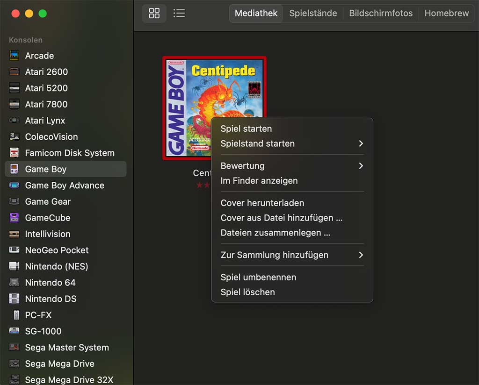Screen dimensions: 479x385
Task: Select Nintendo 64 label in sidebar
Action: (50, 282)
